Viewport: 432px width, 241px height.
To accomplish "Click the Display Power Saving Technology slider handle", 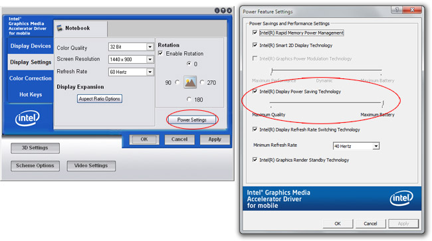I will [383, 104].
